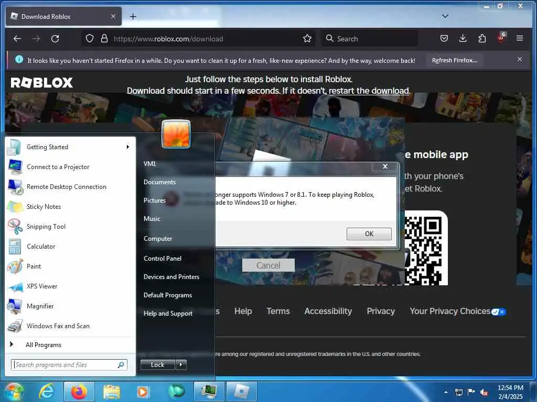537x402 pixels.
Task: Open Windows Media Player on taskbar
Action: coord(143,392)
